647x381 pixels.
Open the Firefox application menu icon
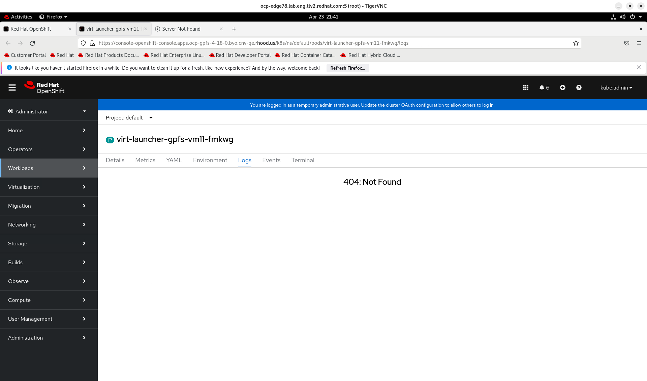pos(639,43)
